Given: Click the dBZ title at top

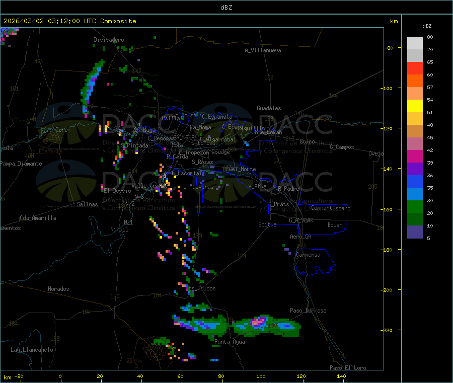Looking at the screenshot, I should click(226, 8).
